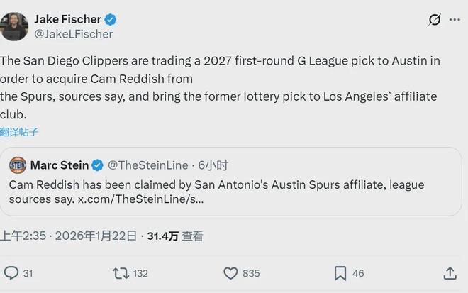Image resolution: width=468 pixels, height=293 pixels.
Task: Click the share upload arrow icon
Action: click(x=450, y=273)
